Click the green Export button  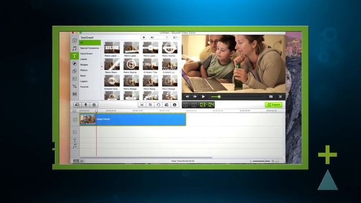[274, 105]
